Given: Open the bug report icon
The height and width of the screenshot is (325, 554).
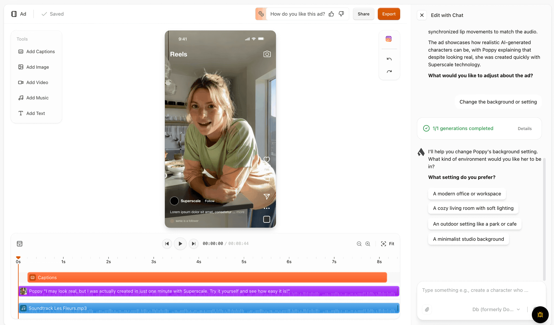Looking at the screenshot, I should pyautogui.click(x=540, y=314).
